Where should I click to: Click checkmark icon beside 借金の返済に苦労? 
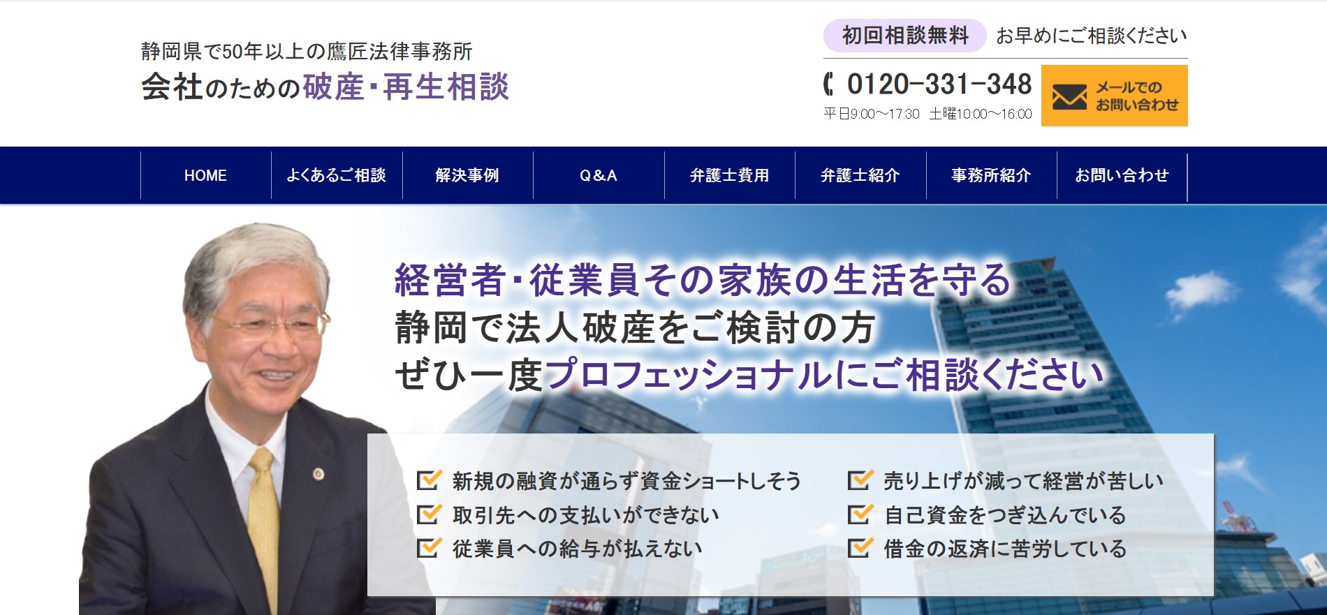coord(859,548)
